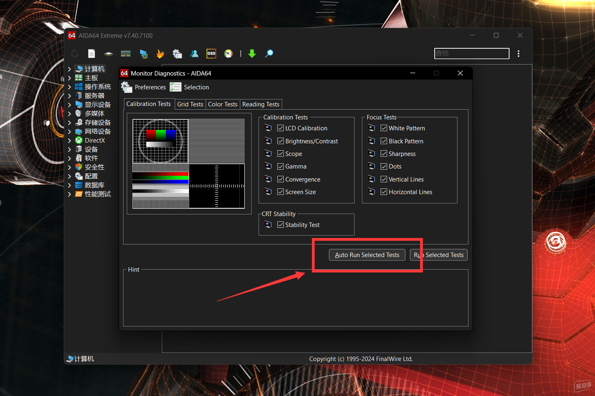Launch the flame stability test icon
595x396 pixels.
click(x=160, y=54)
